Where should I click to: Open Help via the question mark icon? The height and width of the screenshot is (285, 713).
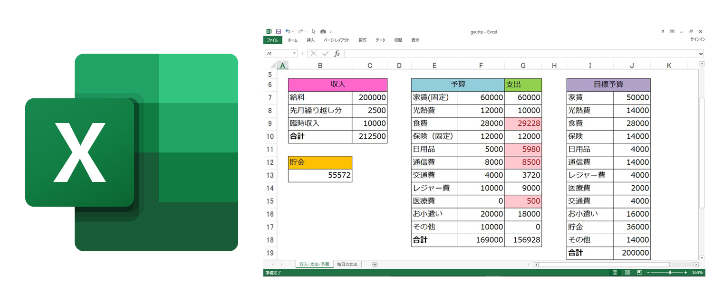click(x=663, y=31)
